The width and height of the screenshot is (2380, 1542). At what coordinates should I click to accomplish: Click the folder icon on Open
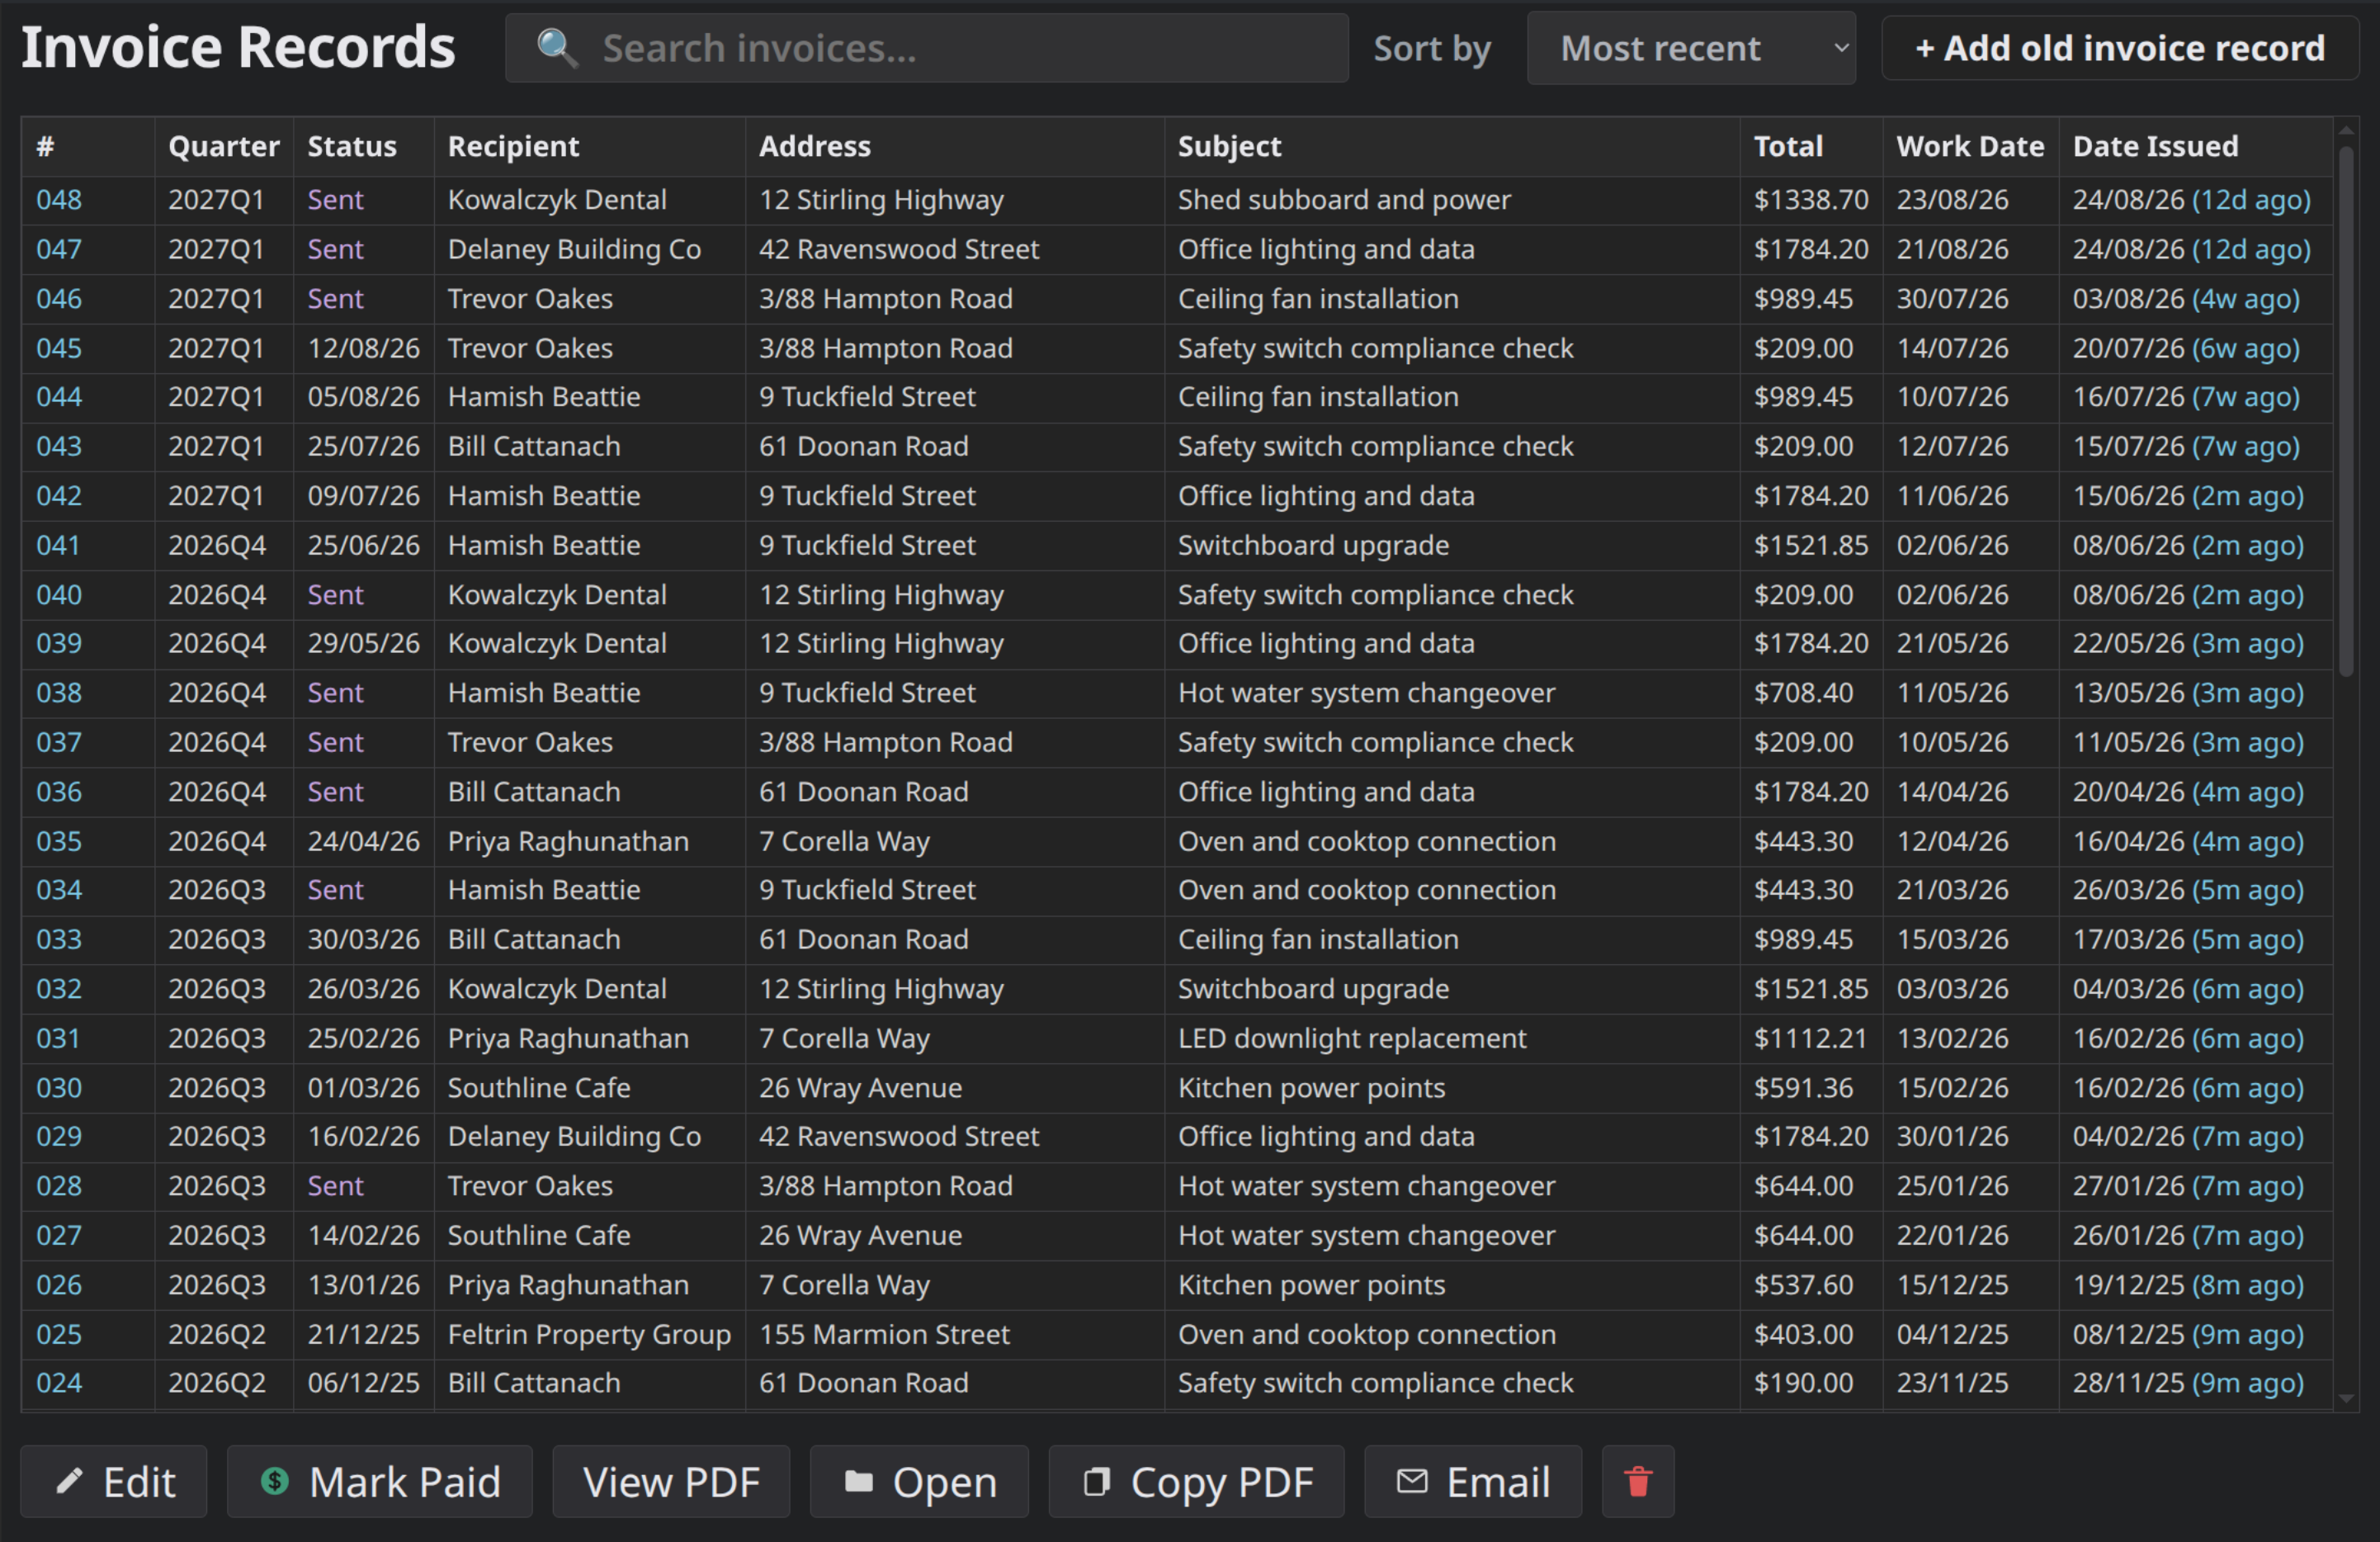(x=858, y=1481)
